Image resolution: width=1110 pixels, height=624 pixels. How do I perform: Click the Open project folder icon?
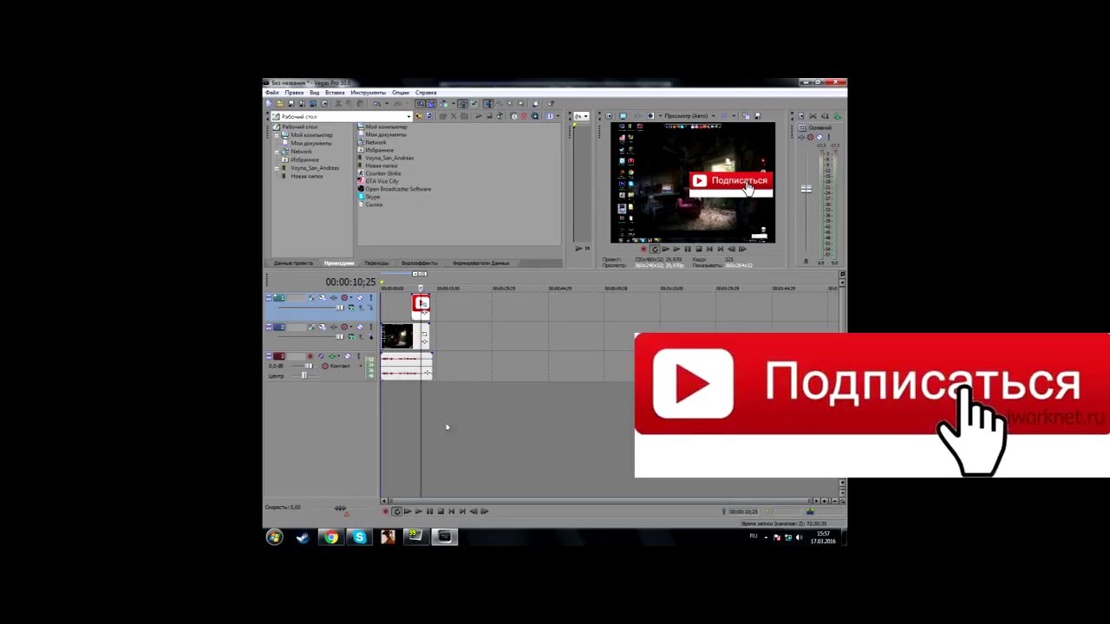tap(280, 103)
